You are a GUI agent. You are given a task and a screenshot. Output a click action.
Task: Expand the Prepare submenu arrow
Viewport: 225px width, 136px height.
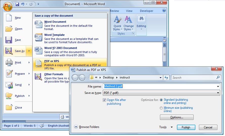[29, 73]
